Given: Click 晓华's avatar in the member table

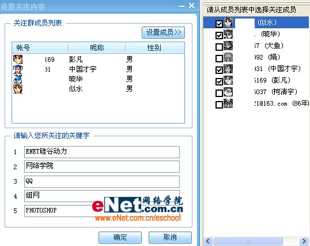Looking at the screenshot, I should click(18, 79).
